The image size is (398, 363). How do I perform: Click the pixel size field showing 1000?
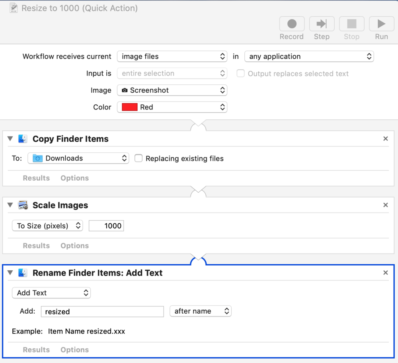pyautogui.click(x=106, y=226)
